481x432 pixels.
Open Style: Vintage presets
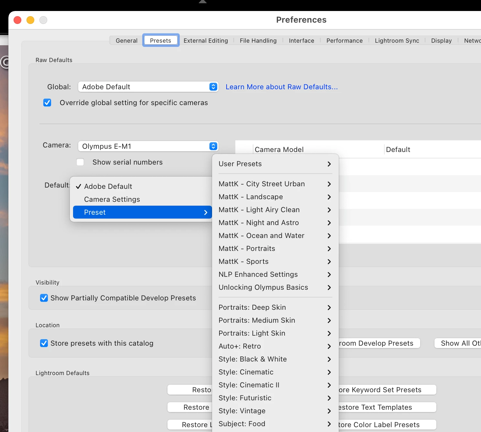[x=275, y=411]
